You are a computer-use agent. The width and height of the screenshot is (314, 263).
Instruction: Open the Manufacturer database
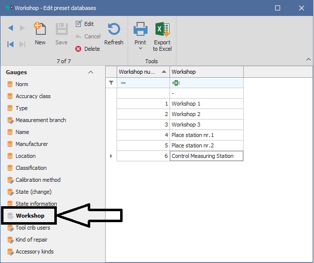pyautogui.click(x=27, y=144)
